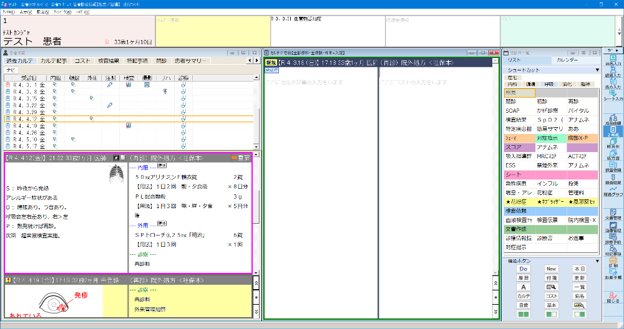
Task: Open the 成長曲線 growth chart icon
Action: (613, 112)
